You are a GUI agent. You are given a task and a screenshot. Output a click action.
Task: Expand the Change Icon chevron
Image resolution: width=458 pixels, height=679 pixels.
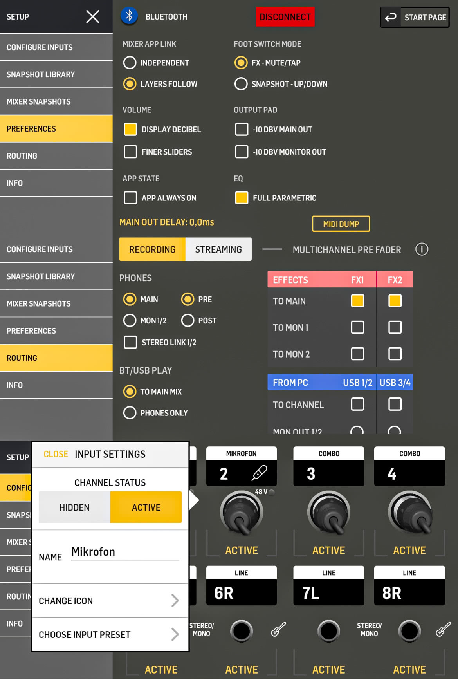click(175, 600)
